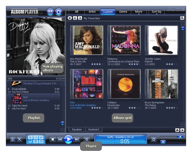Switch to the Artist tab
Image resolution: width=192 pixels, height=152 pixels.
92,12
